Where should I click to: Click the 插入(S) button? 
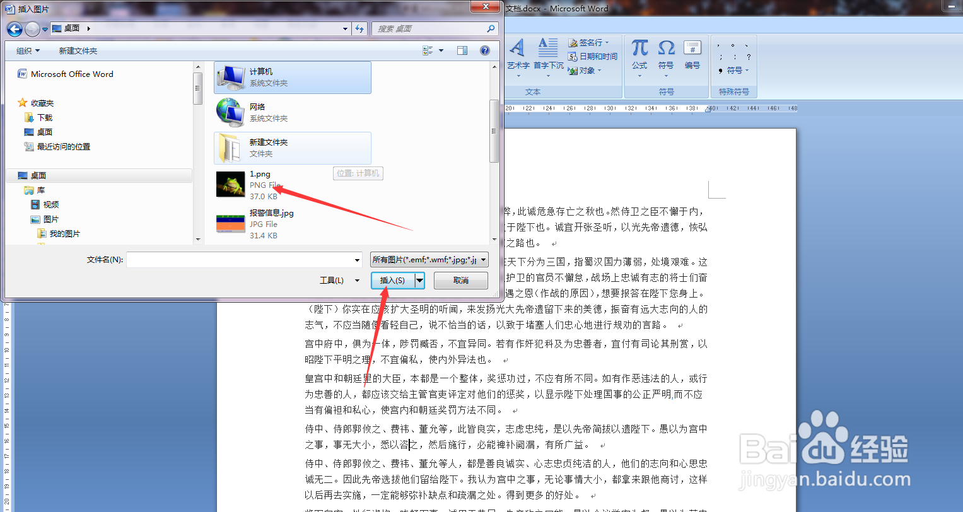392,281
